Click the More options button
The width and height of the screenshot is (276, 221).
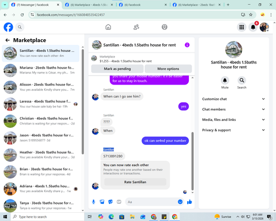(x=168, y=69)
